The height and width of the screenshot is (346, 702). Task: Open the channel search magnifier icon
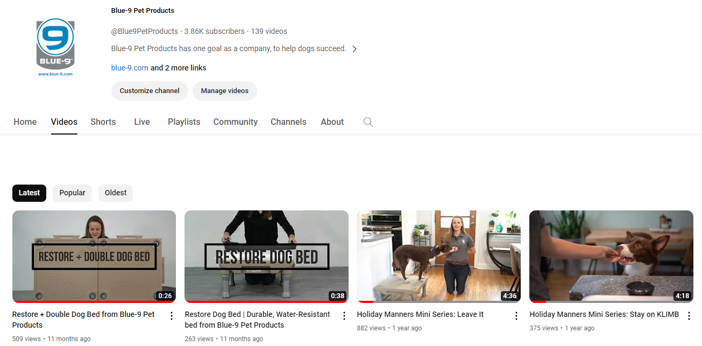coord(368,122)
